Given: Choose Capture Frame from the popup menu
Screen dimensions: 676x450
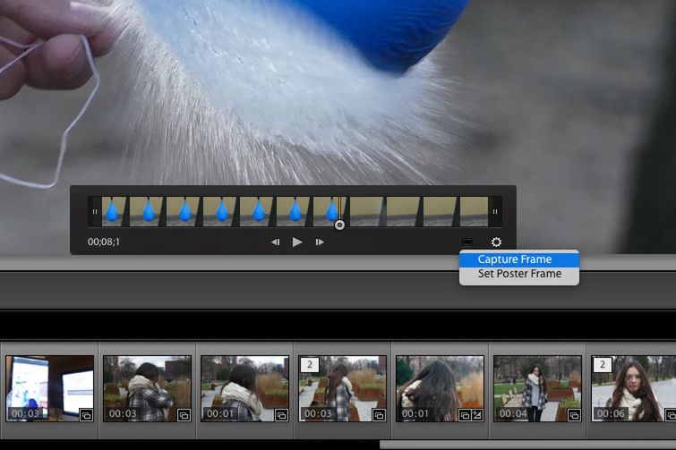Looking at the screenshot, I should click(x=519, y=259).
